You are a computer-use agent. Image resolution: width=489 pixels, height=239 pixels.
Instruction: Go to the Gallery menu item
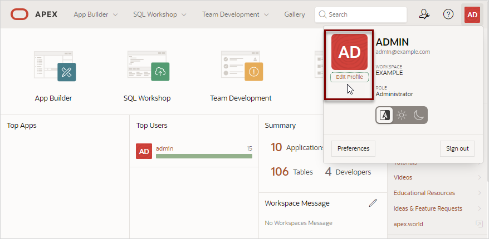pyautogui.click(x=295, y=14)
